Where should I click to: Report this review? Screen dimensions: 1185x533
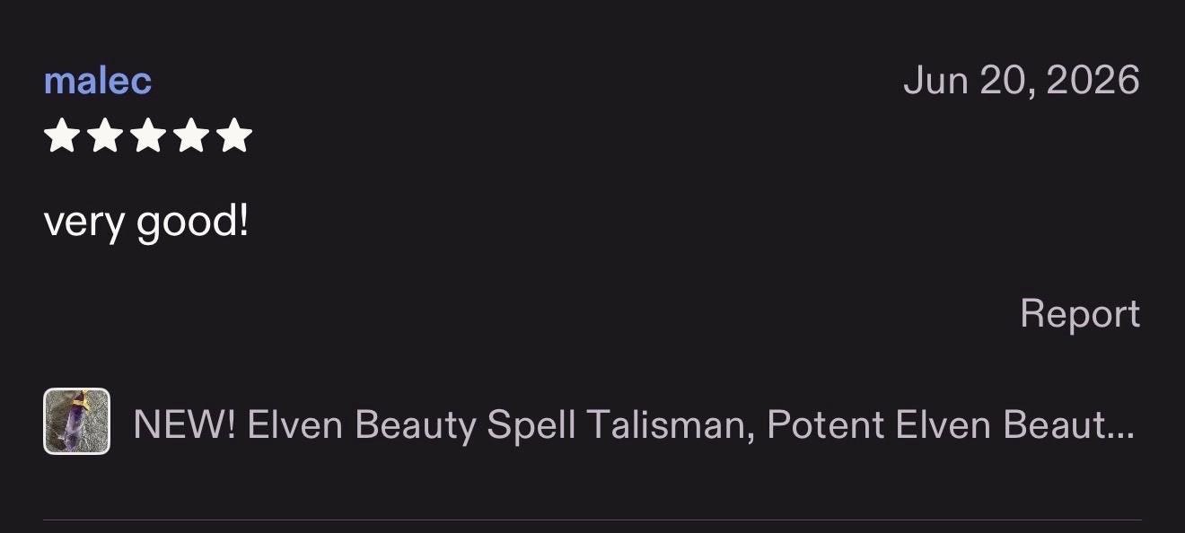(1080, 313)
